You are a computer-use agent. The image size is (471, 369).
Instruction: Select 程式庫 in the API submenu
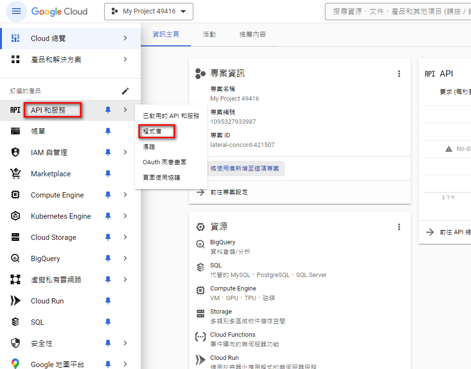156,131
